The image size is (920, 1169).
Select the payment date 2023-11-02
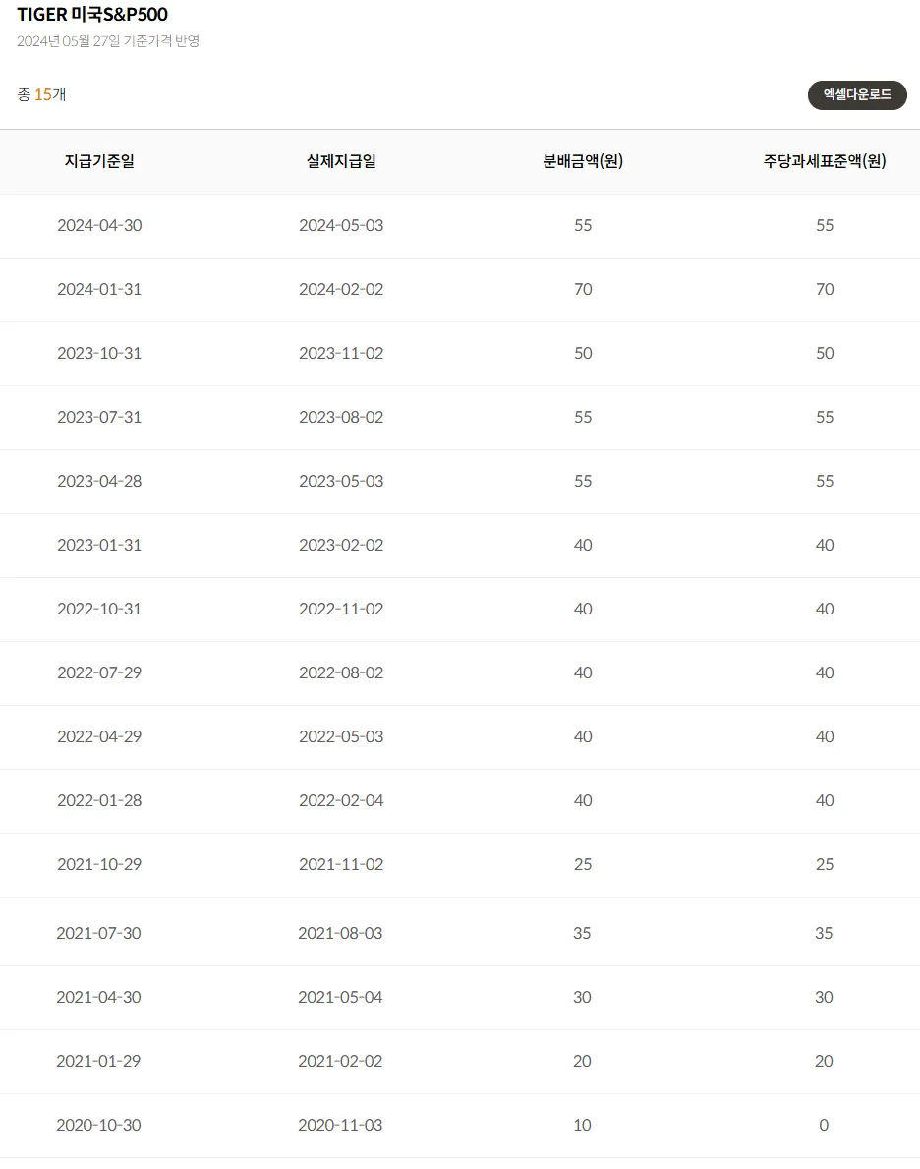pos(341,353)
